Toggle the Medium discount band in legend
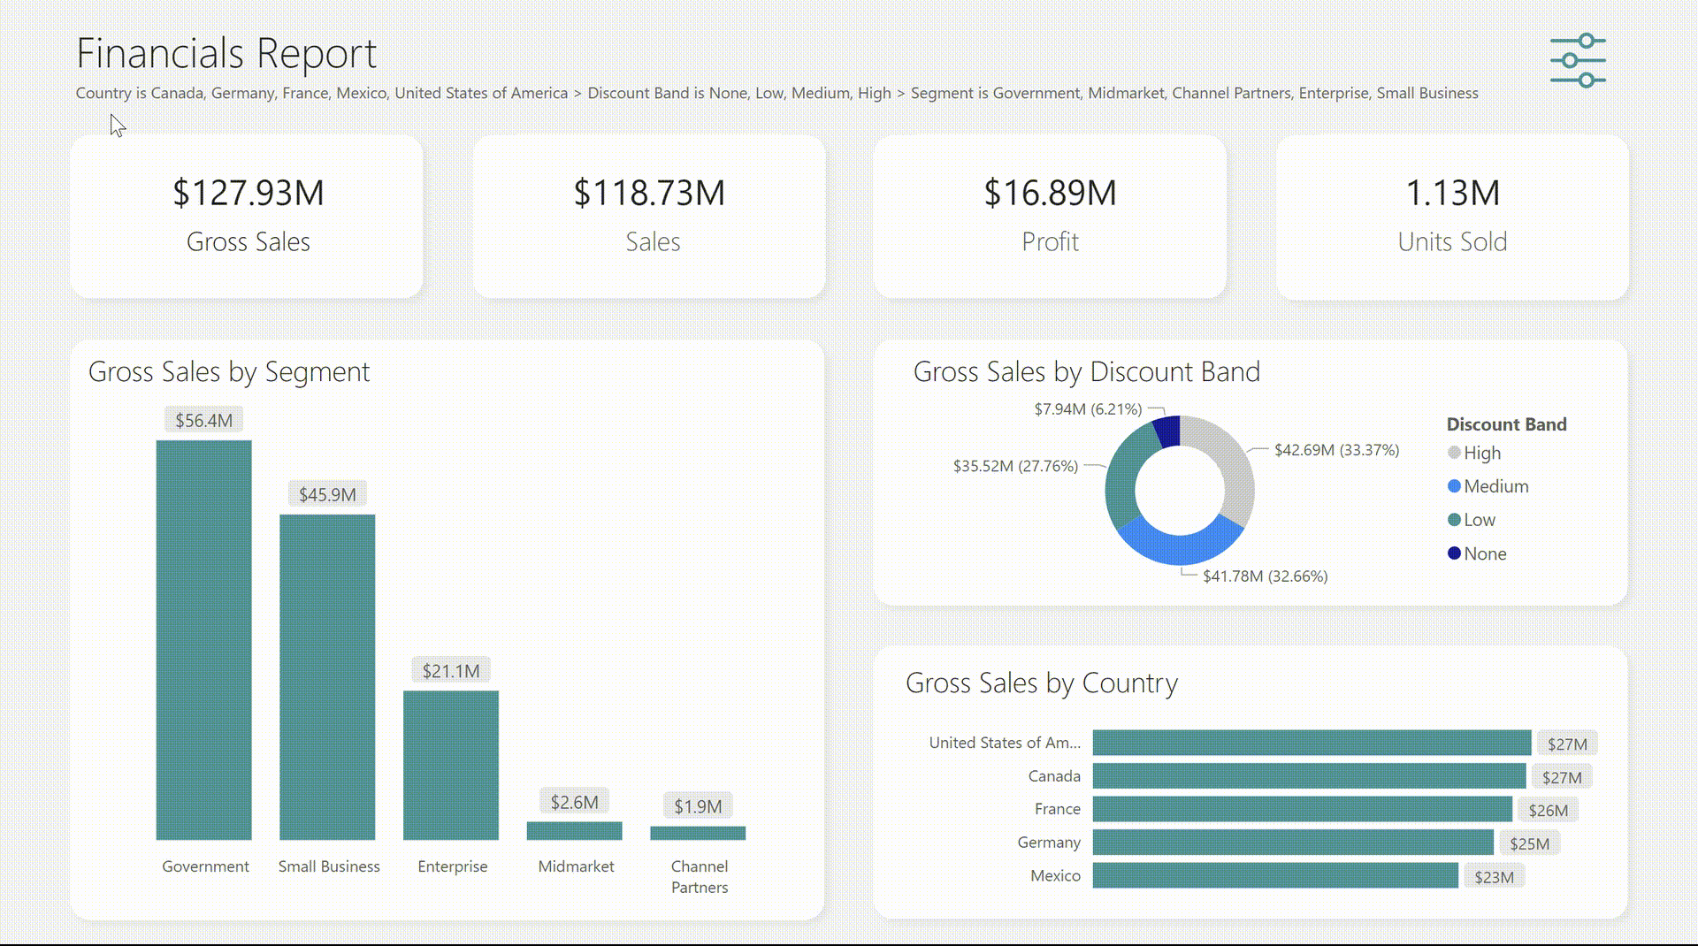The width and height of the screenshot is (1698, 946). point(1495,485)
